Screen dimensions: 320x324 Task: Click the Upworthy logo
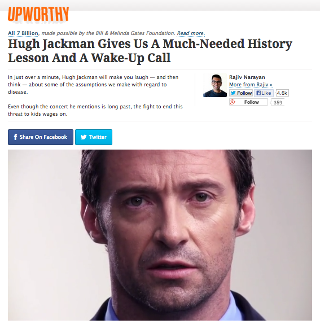(38, 14)
